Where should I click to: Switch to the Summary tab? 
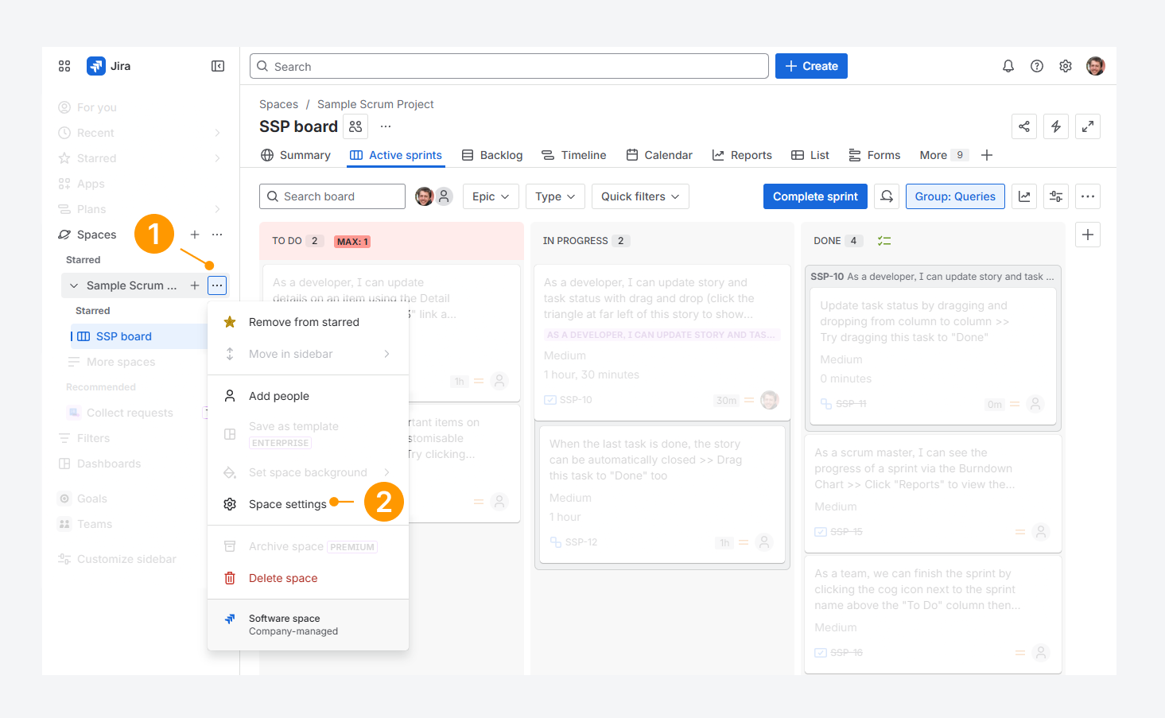[296, 155]
